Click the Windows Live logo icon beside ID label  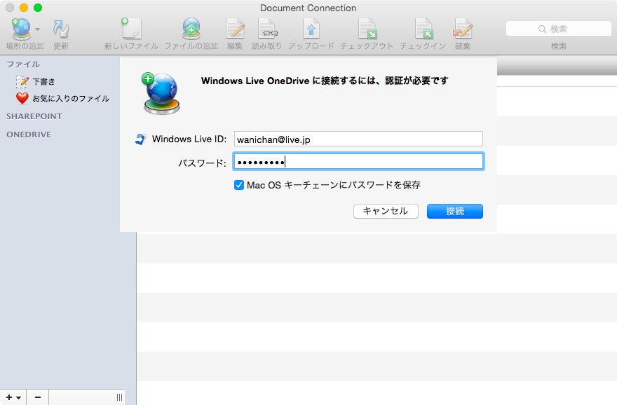(x=140, y=139)
